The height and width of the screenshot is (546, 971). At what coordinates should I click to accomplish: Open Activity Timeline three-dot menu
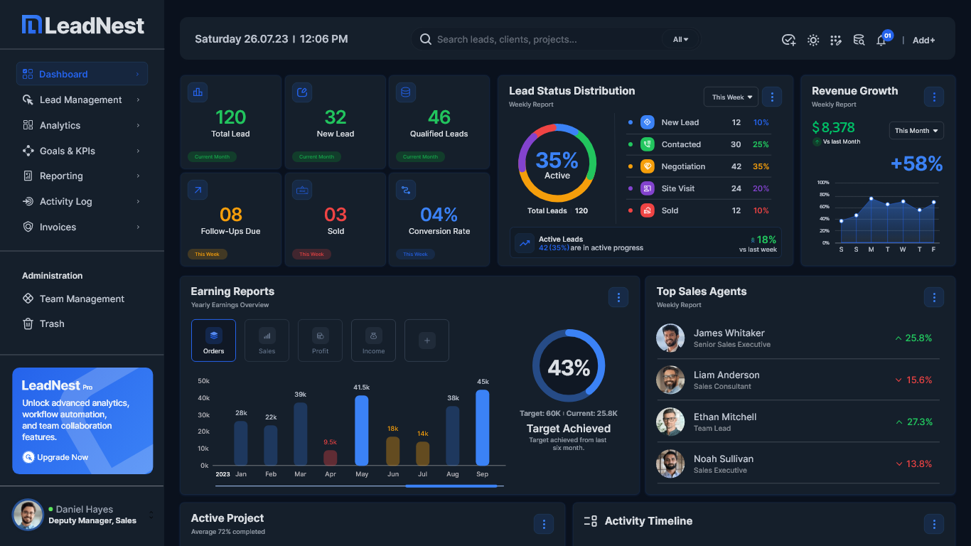(x=934, y=524)
